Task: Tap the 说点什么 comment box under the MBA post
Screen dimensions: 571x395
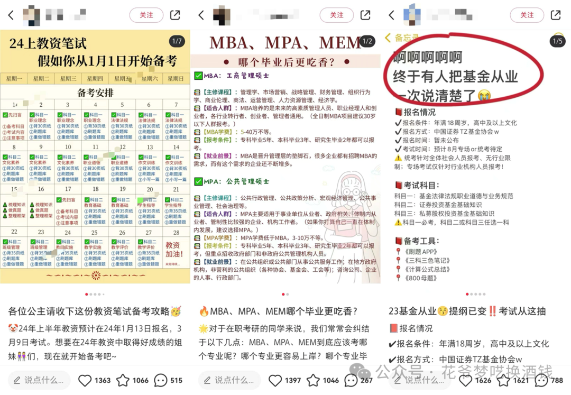Action: (x=229, y=380)
